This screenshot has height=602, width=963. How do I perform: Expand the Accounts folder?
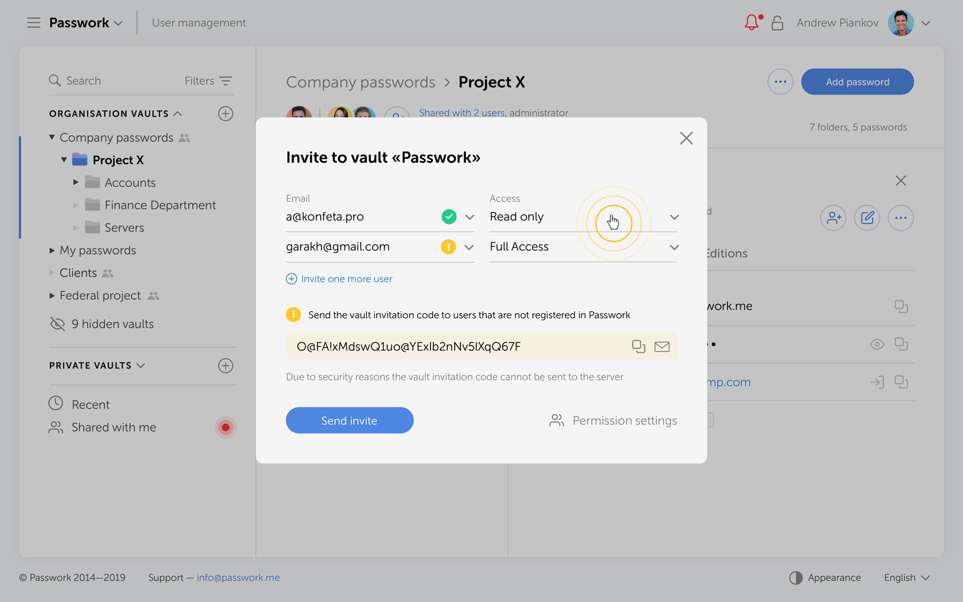tap(76, 182)
